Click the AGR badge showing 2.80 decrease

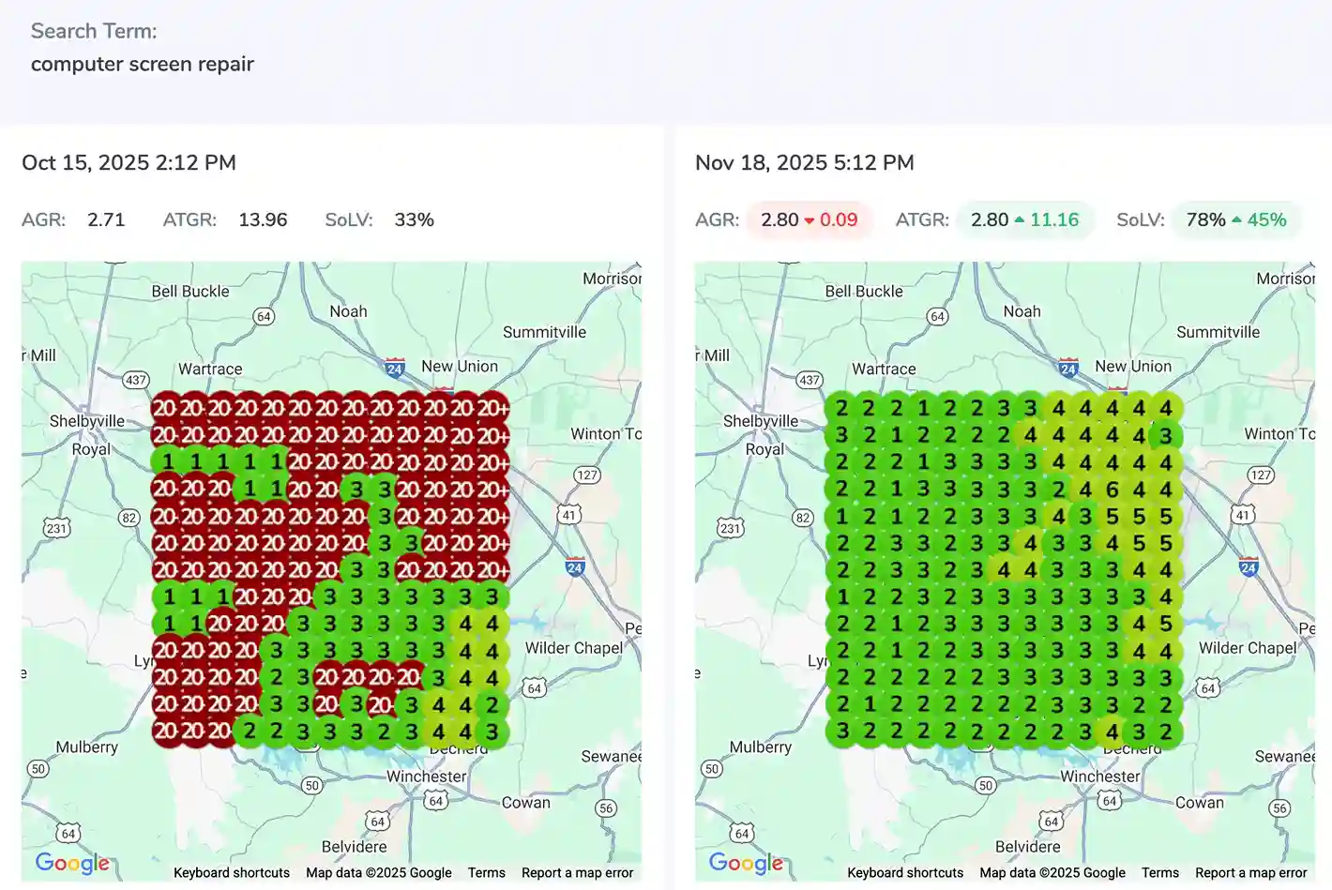pos(809,219)
